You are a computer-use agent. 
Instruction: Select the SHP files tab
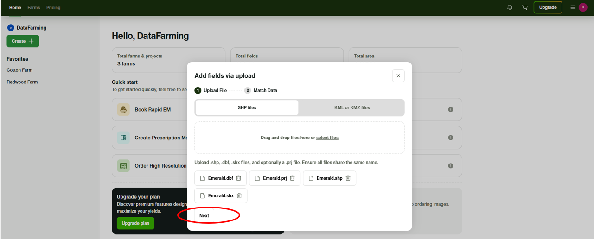247,107
